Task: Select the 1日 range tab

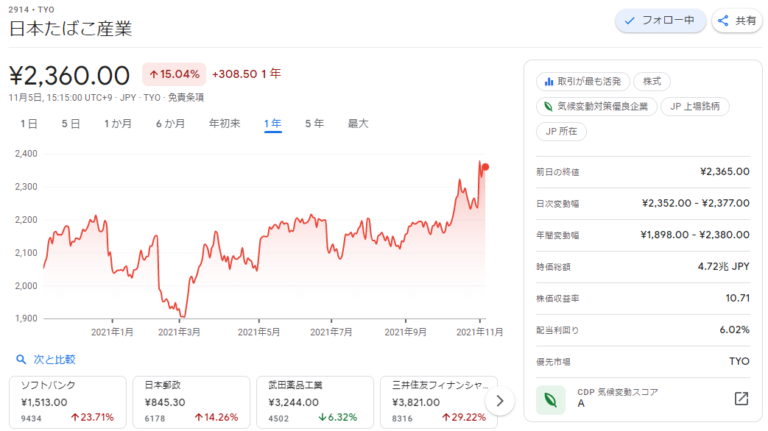Action: coord(29,124)
